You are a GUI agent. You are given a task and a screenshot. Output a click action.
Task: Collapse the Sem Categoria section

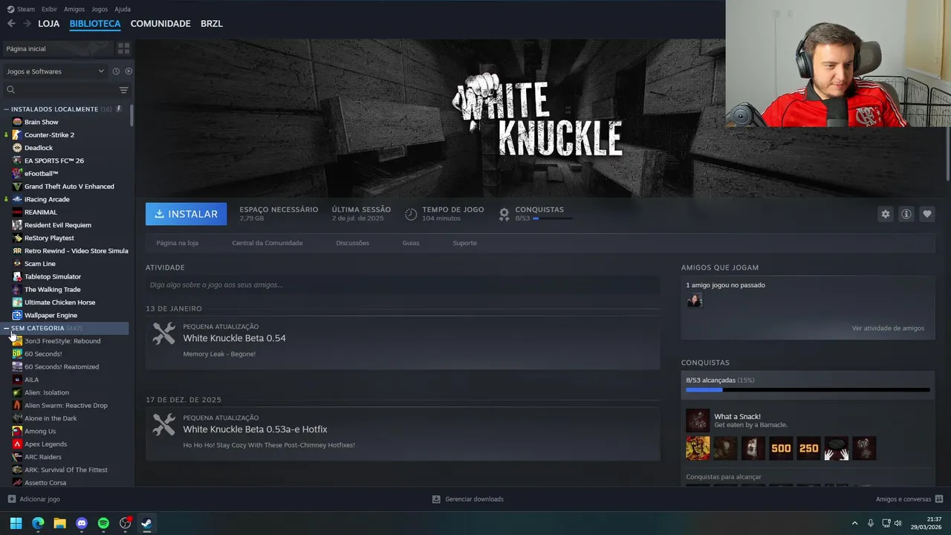coord(7,328)
